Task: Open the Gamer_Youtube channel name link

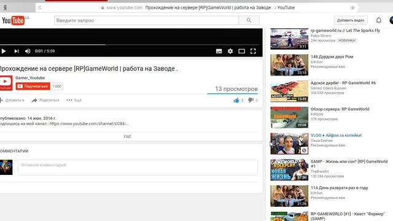Action: click(x=30, y=78)
